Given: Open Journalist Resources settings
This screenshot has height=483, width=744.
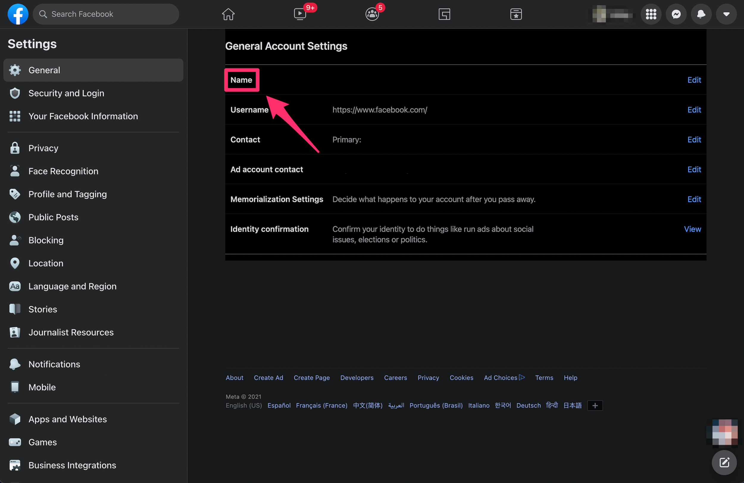Looking at the screenshot, I should pos(93,332).
